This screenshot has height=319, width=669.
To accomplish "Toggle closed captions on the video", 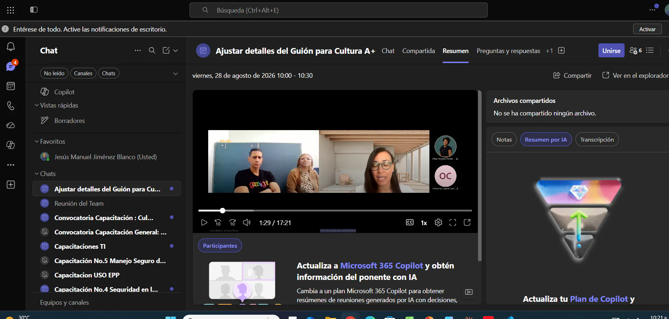I will coord(410,223).
